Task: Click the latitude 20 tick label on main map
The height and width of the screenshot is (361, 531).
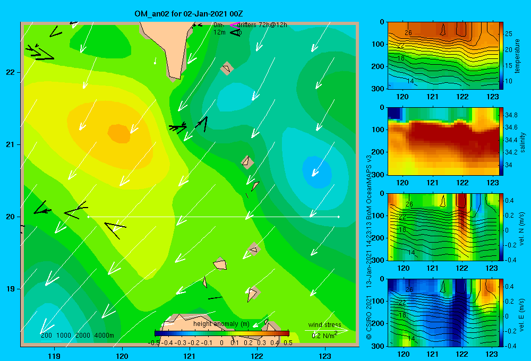Action: pyautogui.click(x=11, y=217)
